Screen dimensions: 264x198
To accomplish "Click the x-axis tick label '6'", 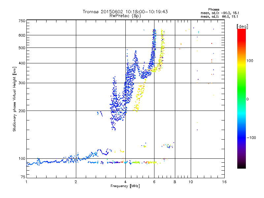I will pos(154,182).
